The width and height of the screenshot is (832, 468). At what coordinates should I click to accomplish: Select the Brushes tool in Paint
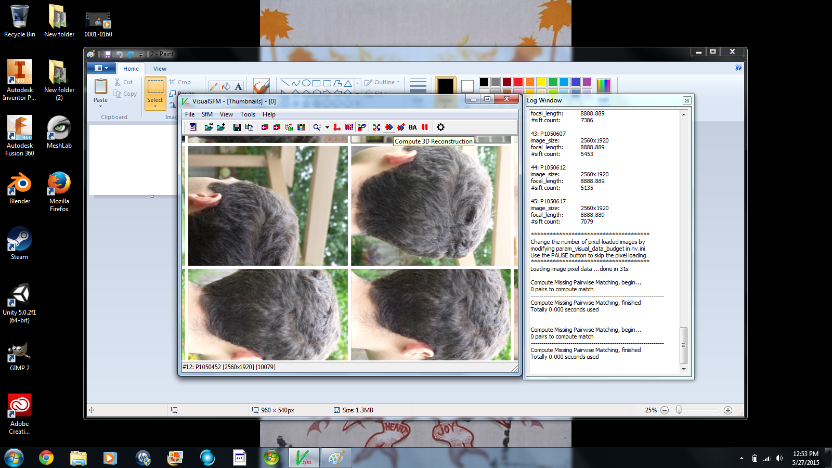[261, 86]
